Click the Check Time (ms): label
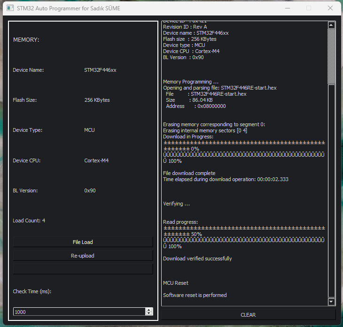The width and height of the screenshot is (343, 327). tap(32, 291)
